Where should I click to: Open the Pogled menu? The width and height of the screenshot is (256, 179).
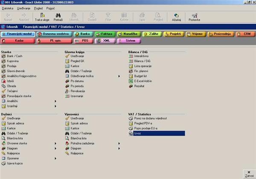tap(38, 8)
